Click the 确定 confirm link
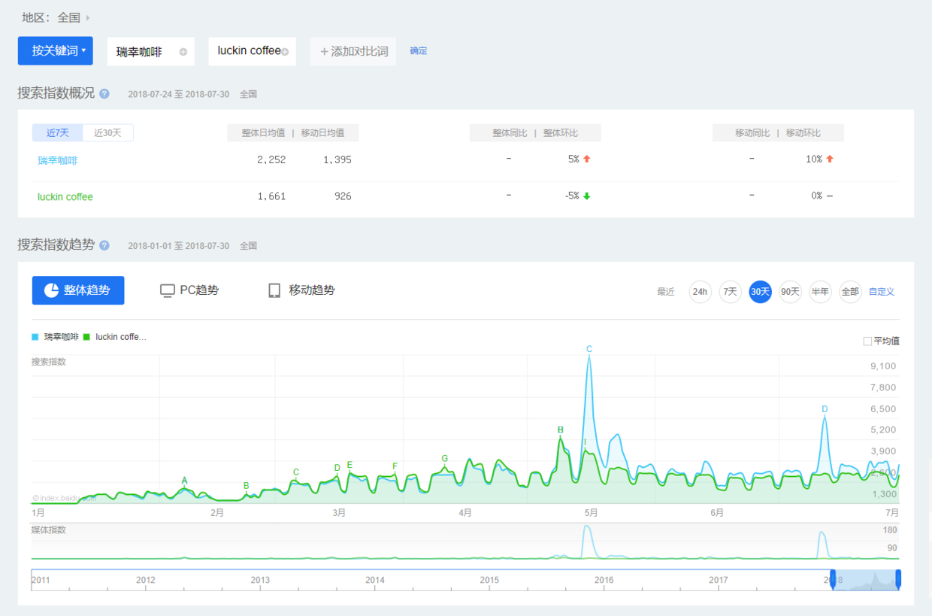Viewport: 932px width, 616px height. coord(419,51)
